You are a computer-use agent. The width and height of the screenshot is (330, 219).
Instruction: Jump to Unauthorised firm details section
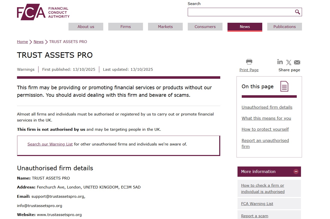tap(267, 107)
